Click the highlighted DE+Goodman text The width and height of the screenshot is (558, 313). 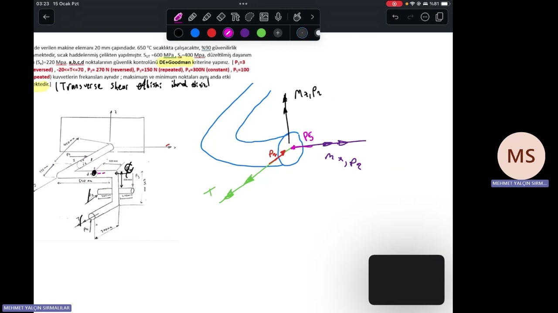click(x=175, y=62)
